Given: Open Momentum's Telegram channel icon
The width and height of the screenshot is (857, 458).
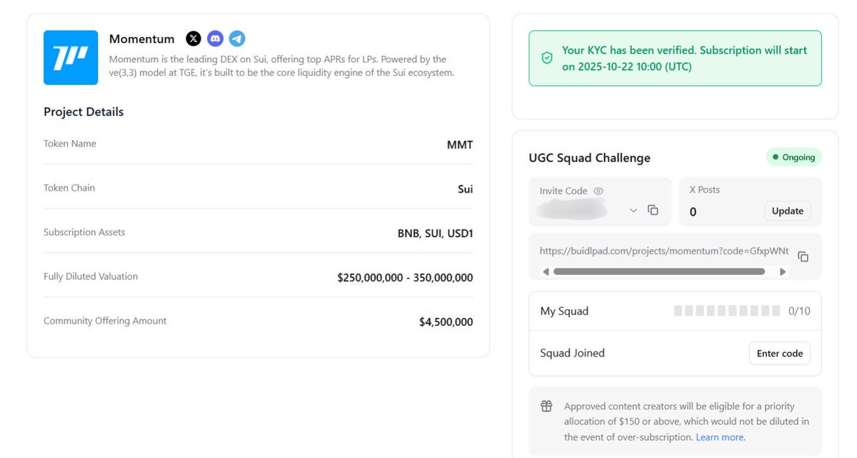Looking at the screenshot, I should click(237, 39).
